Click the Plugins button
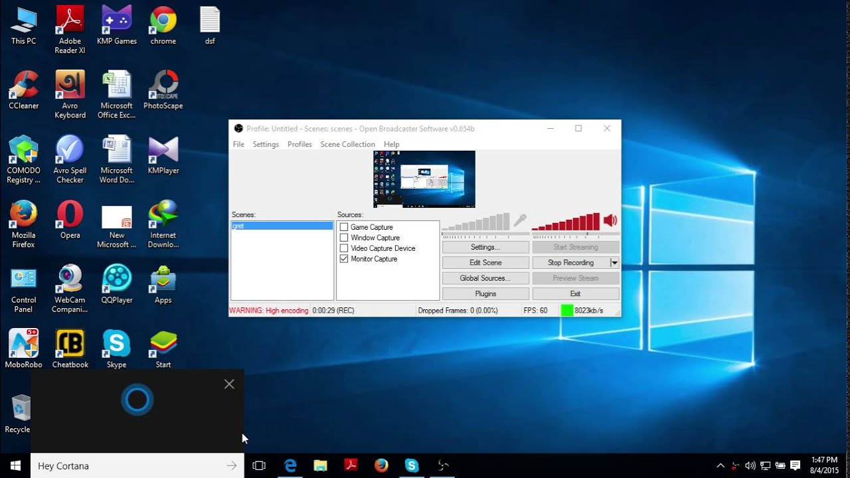This screenshot has width=850, height=478. pyautogui.click(x=485, y=293)
